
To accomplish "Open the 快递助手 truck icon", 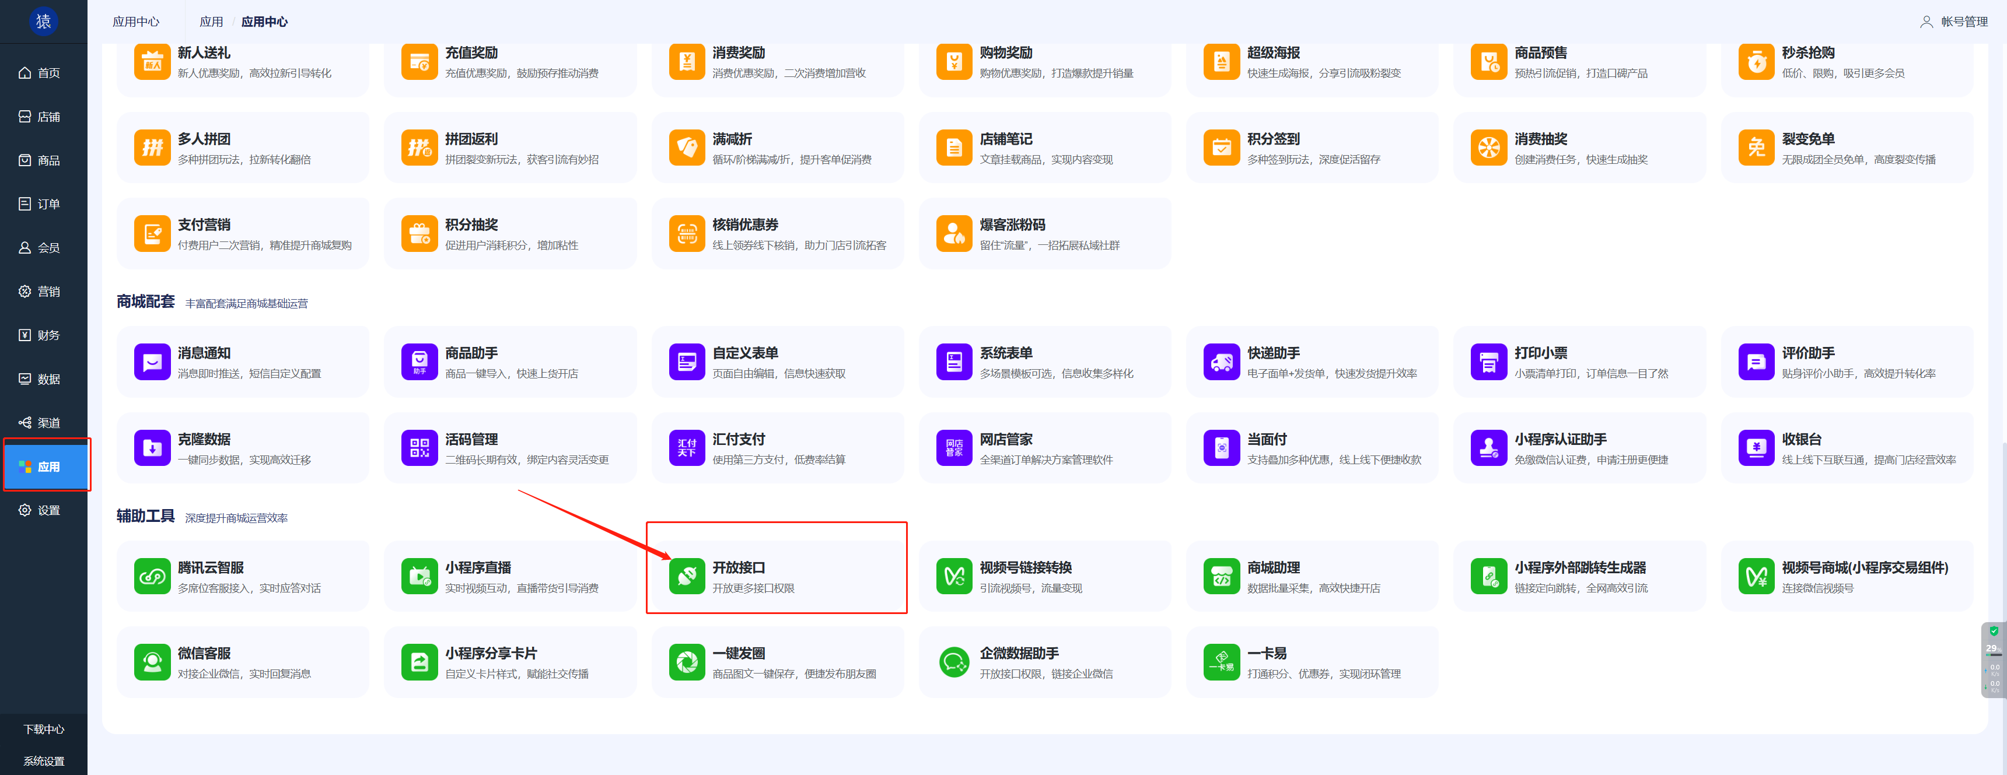I will click(1221, 362).
